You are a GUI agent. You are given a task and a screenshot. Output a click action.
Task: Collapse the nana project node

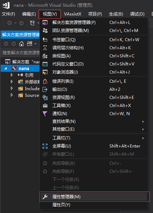pyautogui.click(x=6, y=68)
